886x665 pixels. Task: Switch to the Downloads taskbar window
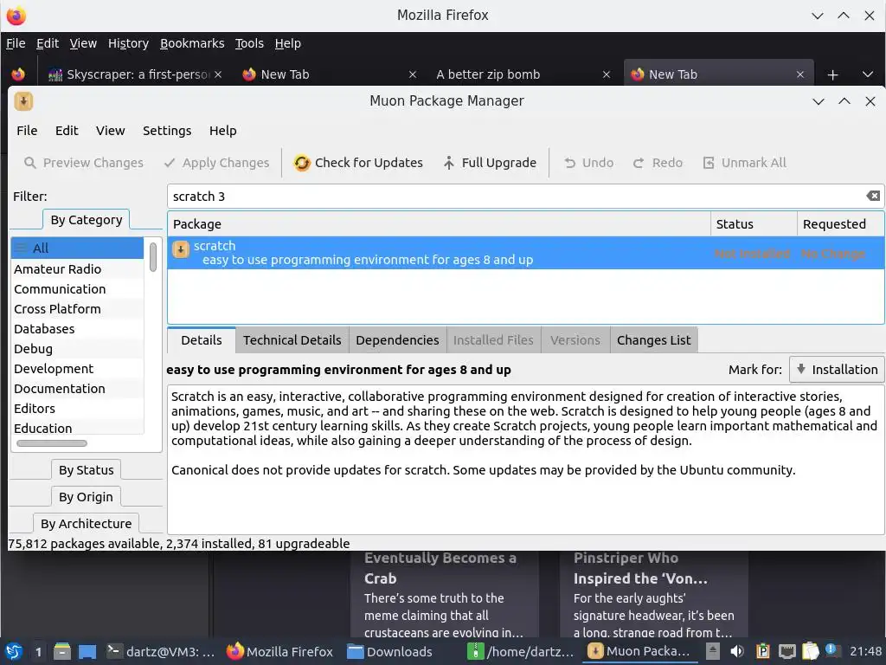pyautogui.click(x=389, y=651)
